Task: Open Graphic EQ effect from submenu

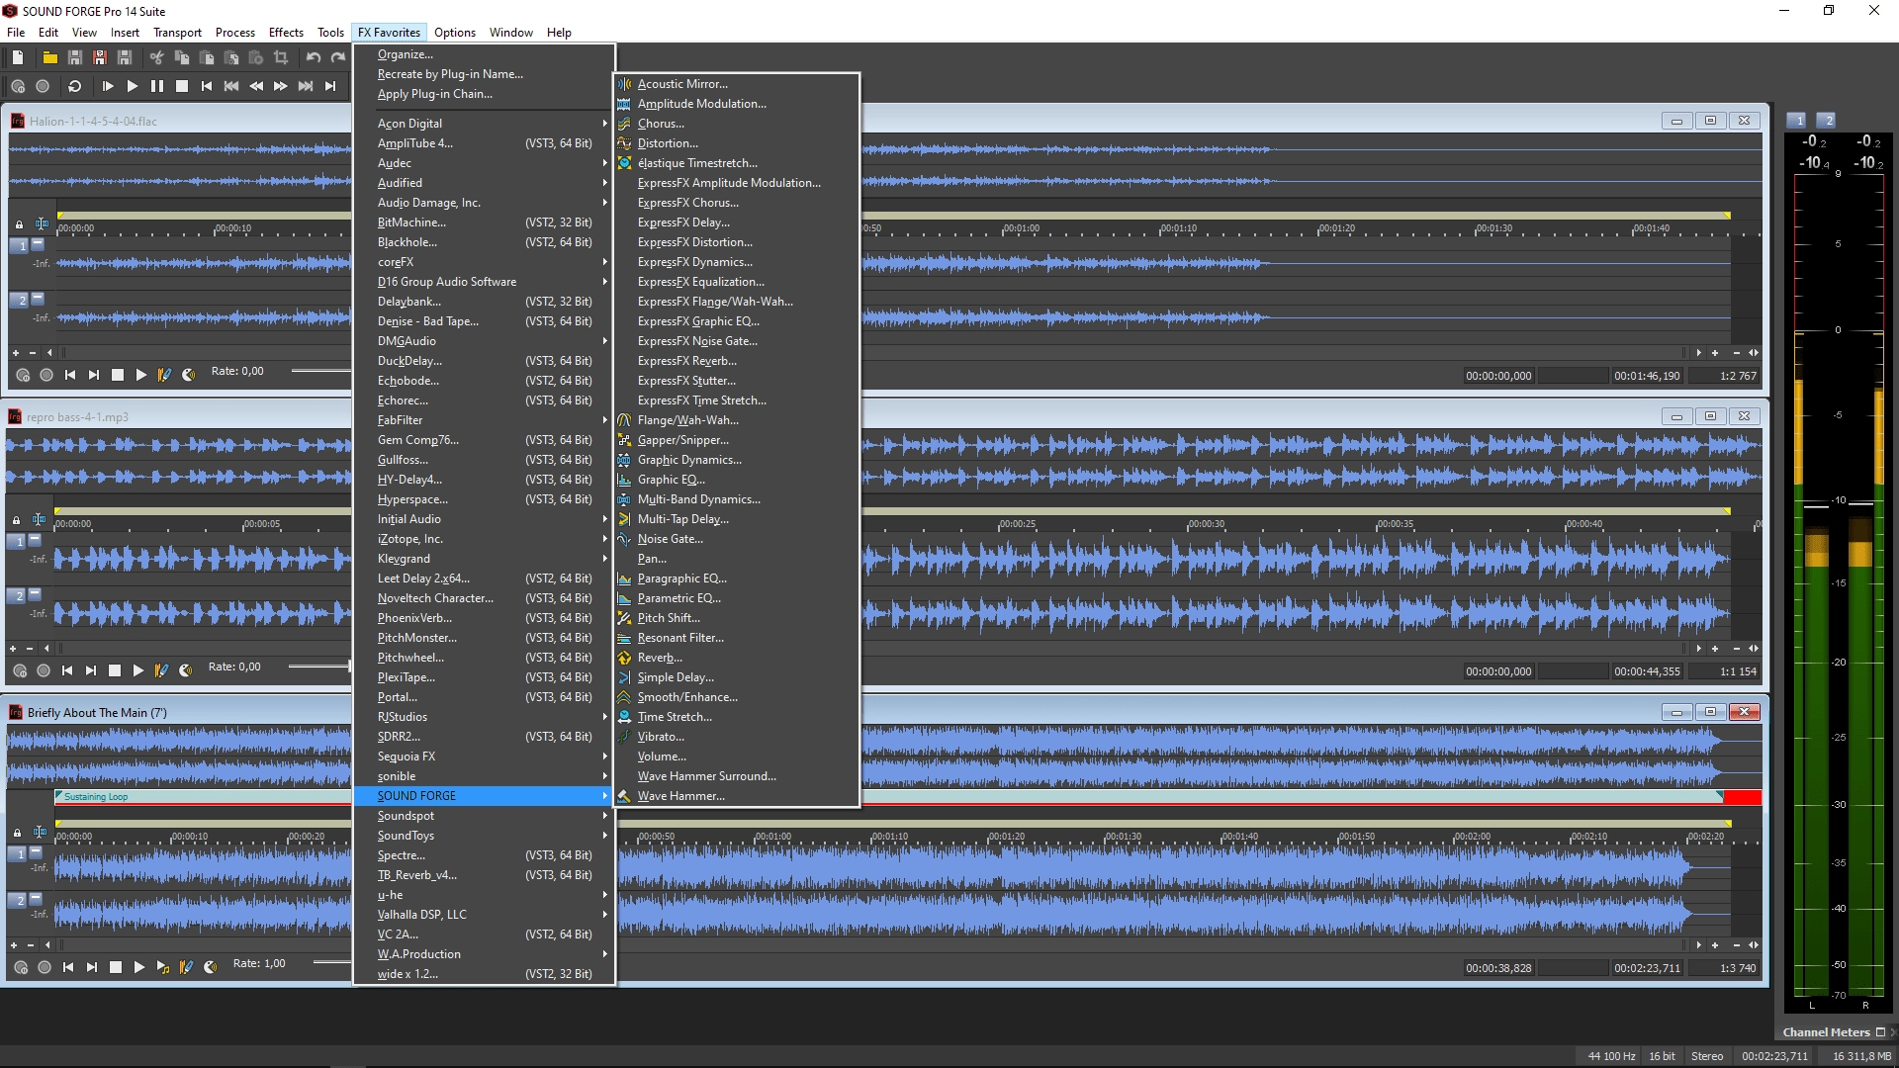Action: coord(736,480)
